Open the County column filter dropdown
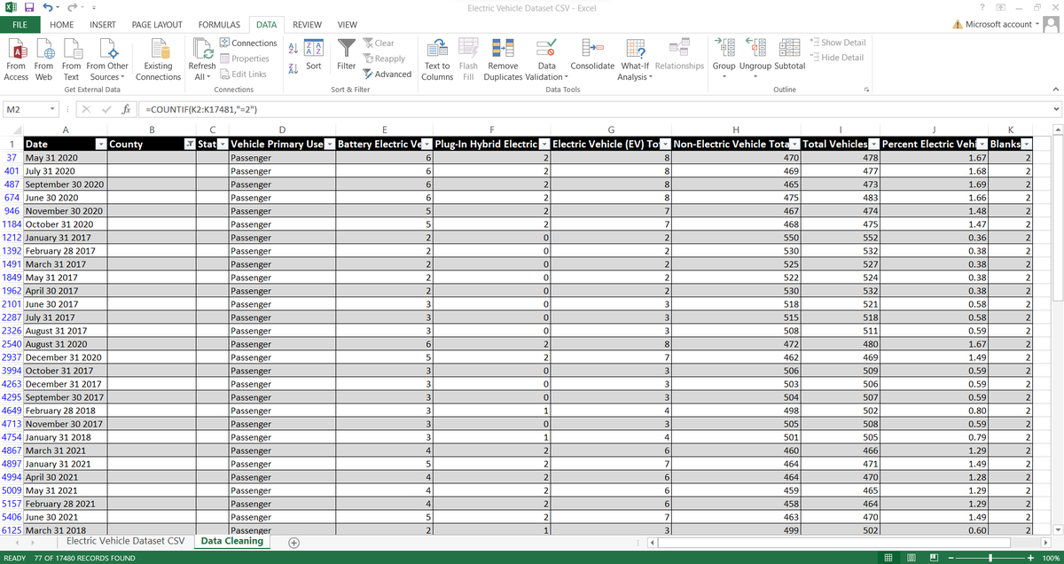 [x=188, y=144]
